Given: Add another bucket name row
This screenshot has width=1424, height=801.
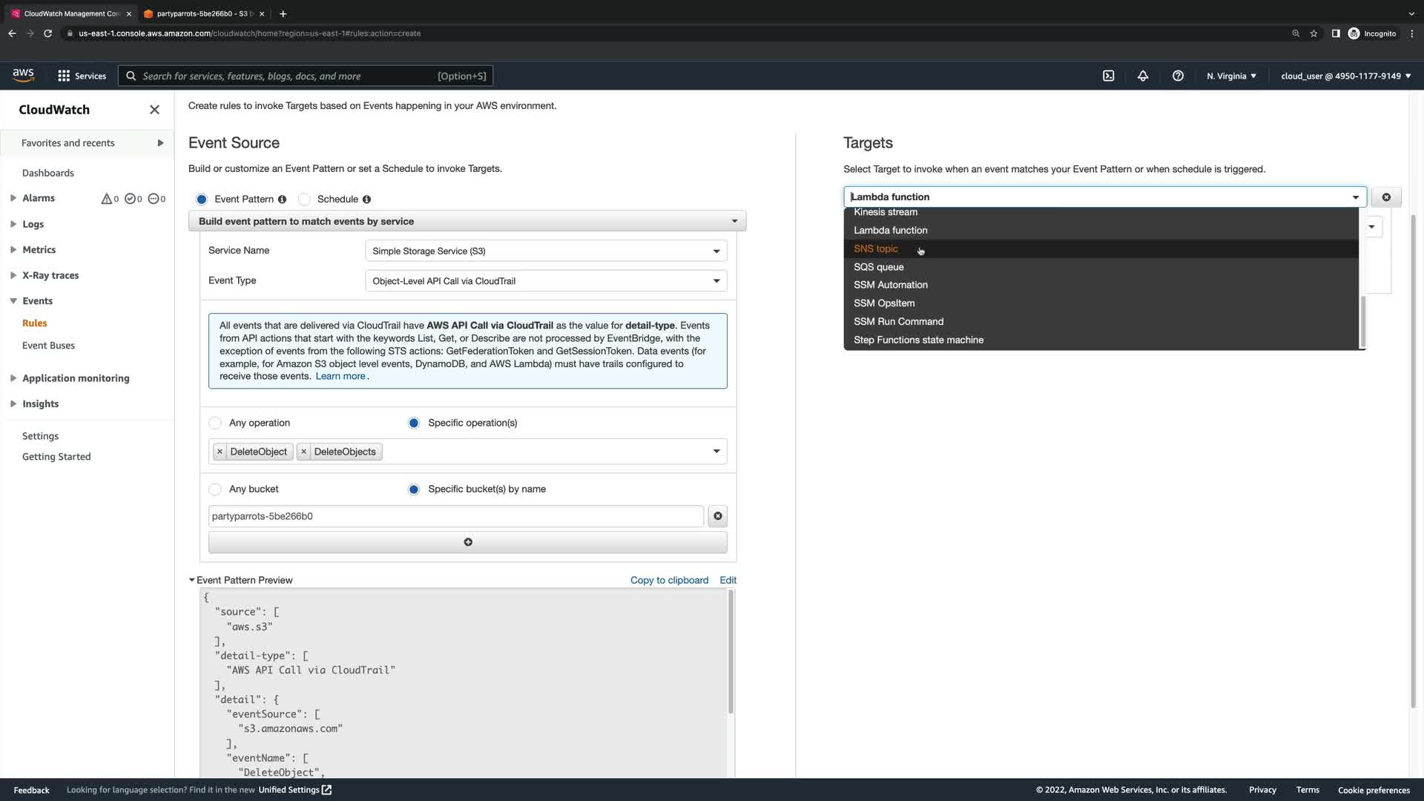Looking at the screenshot, I should coord(467,542).
